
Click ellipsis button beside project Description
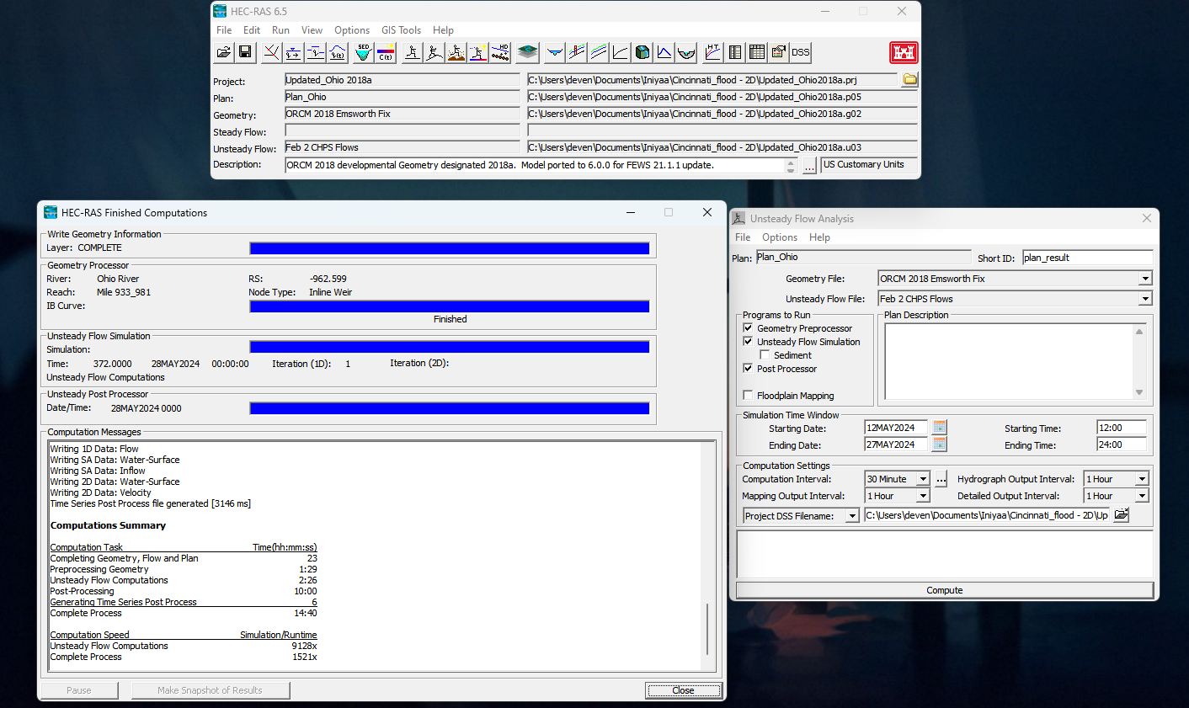tap(809, 166)
